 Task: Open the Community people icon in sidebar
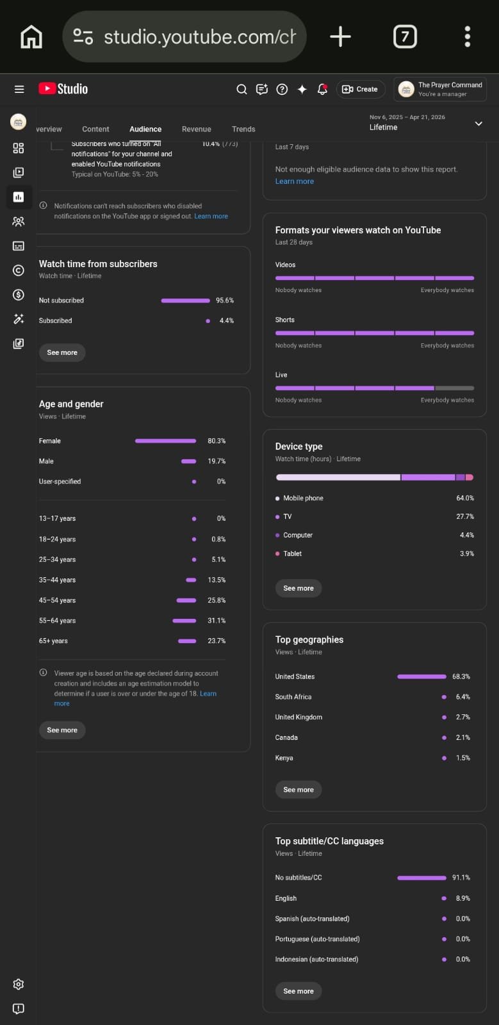19,222
